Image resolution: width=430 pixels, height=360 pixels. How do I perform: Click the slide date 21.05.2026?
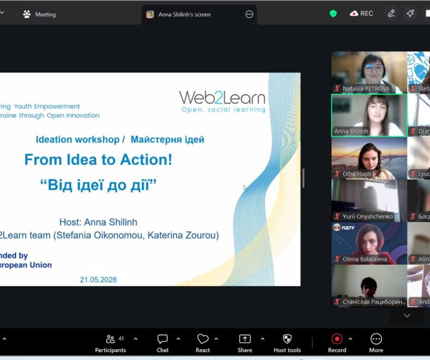tap(98, 280)
